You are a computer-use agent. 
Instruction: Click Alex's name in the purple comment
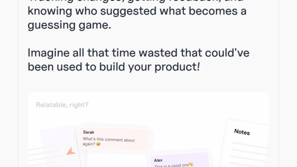pyautogui.click(x=158, y=161)
